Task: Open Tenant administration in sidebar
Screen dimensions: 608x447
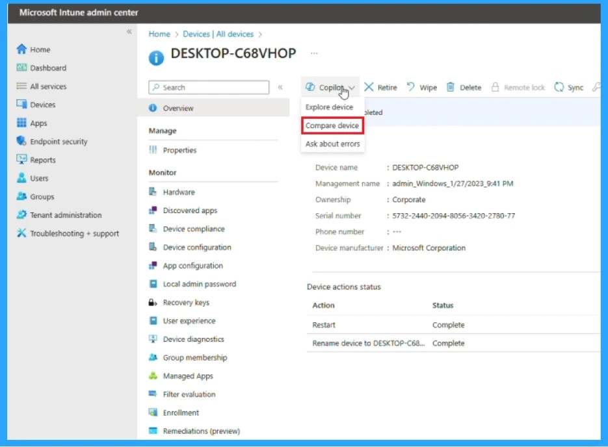Action: (66, 215)
